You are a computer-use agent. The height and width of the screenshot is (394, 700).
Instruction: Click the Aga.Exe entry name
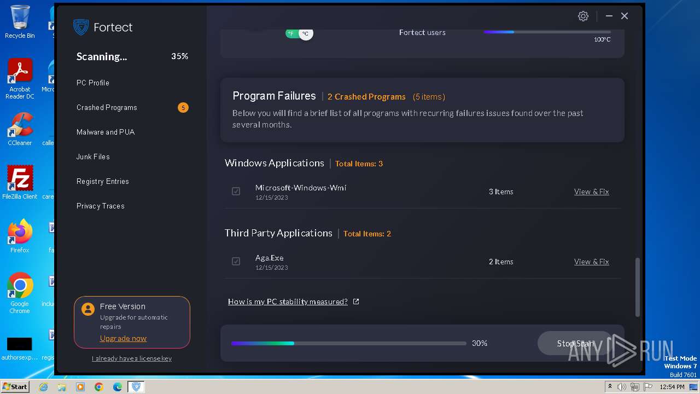click(269, 258)
